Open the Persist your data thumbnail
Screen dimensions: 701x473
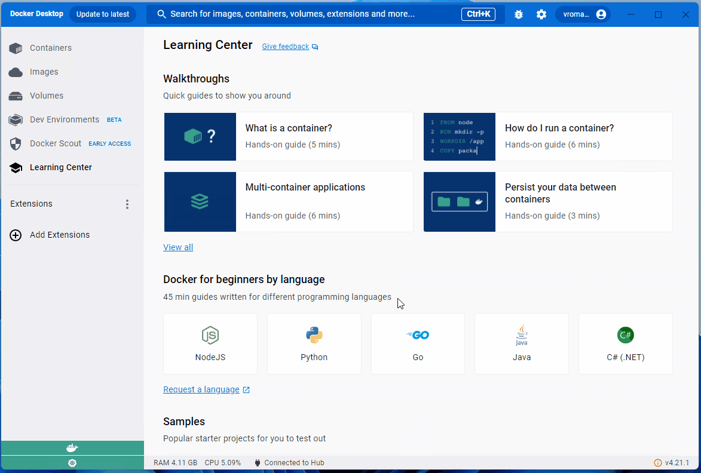tap(460, 202)
